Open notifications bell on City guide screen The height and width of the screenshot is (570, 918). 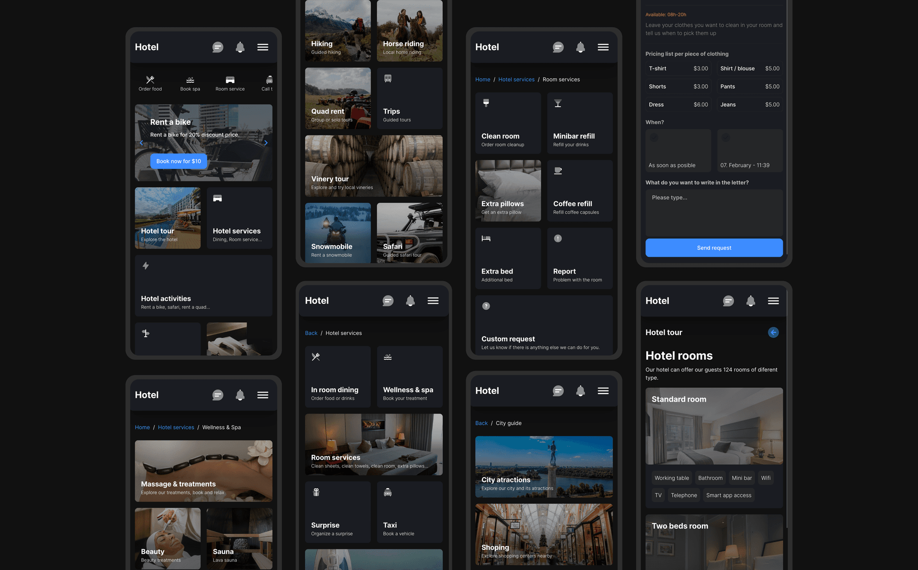[580, 391]
